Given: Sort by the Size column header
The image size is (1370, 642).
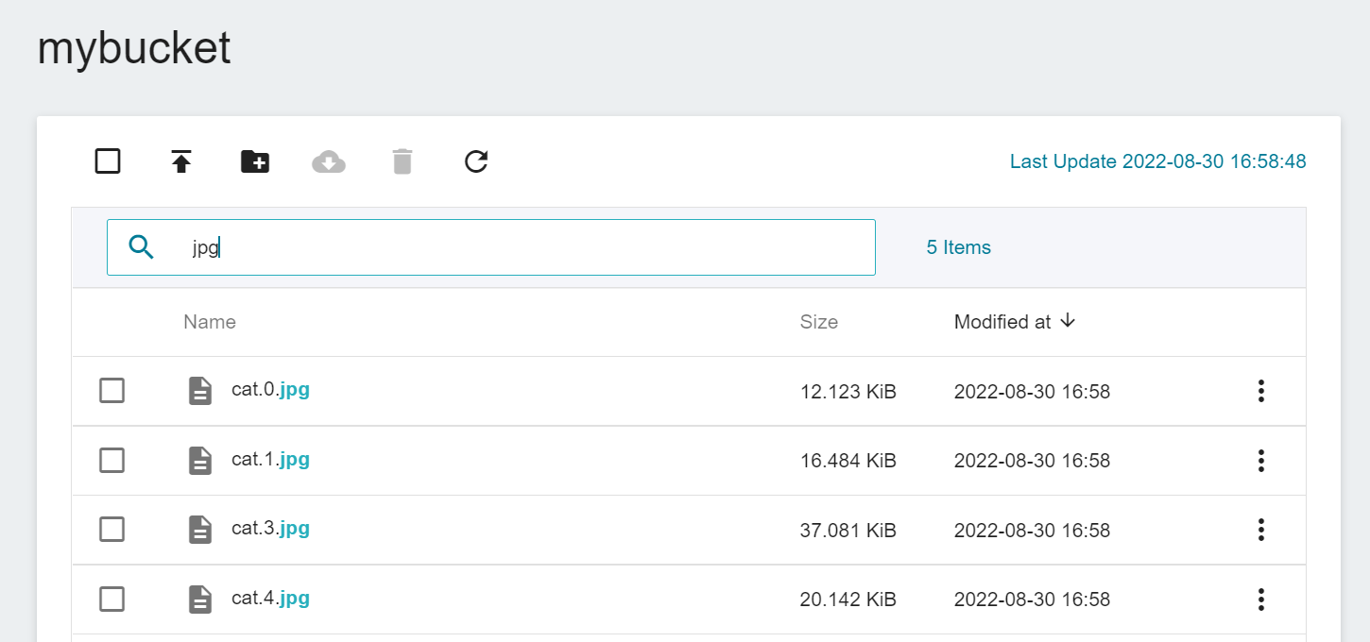Looking at the screenshot, I should pyautogui.click(x=819, y=322).
